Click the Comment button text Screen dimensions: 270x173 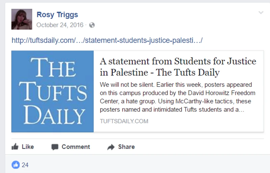tap(76, 147)
